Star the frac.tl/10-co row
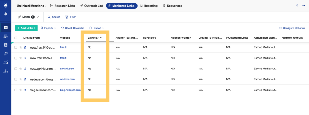309x115 pixels. click(x=21, y=47)
